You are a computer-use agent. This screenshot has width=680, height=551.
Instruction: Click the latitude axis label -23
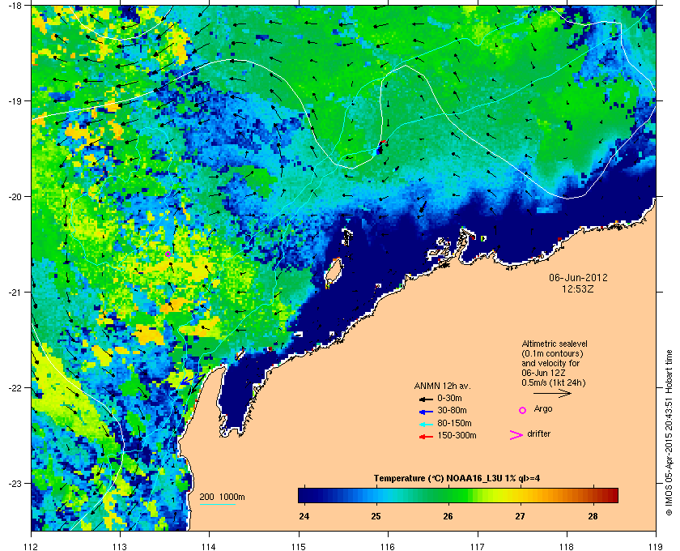pos(15,483)
